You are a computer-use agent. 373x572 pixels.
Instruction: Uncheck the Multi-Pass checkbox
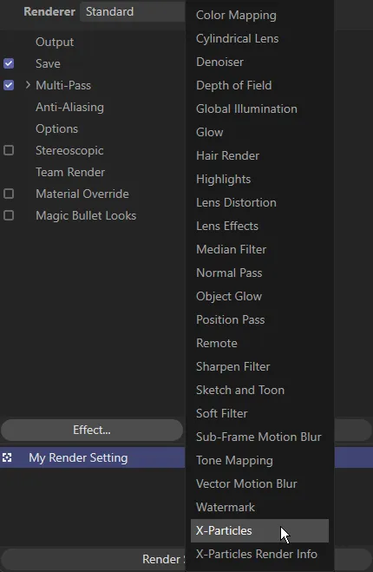coord(9,85)
